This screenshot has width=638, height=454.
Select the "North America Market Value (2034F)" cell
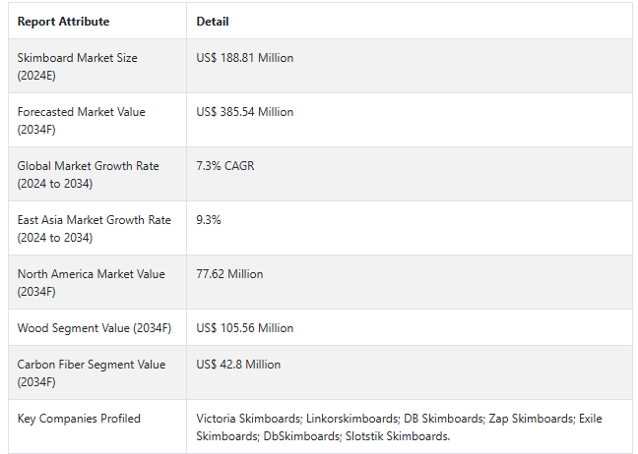point(91,282)
